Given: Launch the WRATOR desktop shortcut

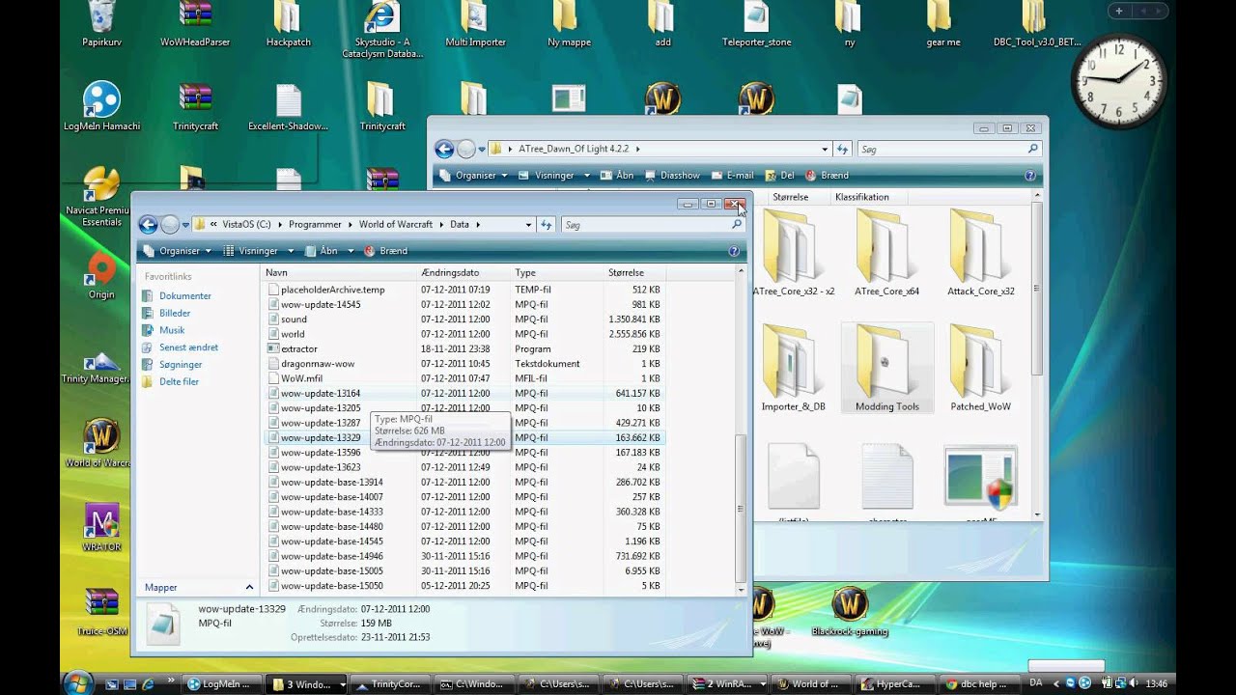Looking at the screenshot, I should [x=101, y=528].
